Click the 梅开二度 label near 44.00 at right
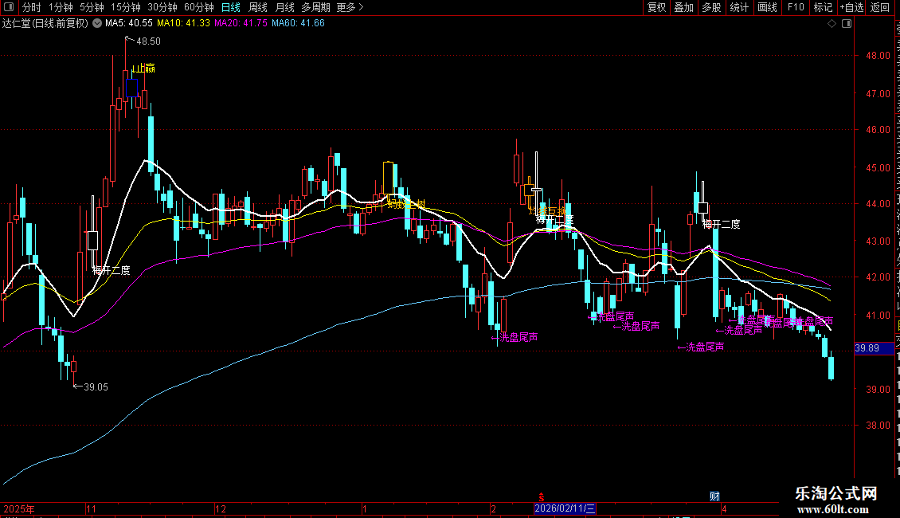 tap(722, 224)
